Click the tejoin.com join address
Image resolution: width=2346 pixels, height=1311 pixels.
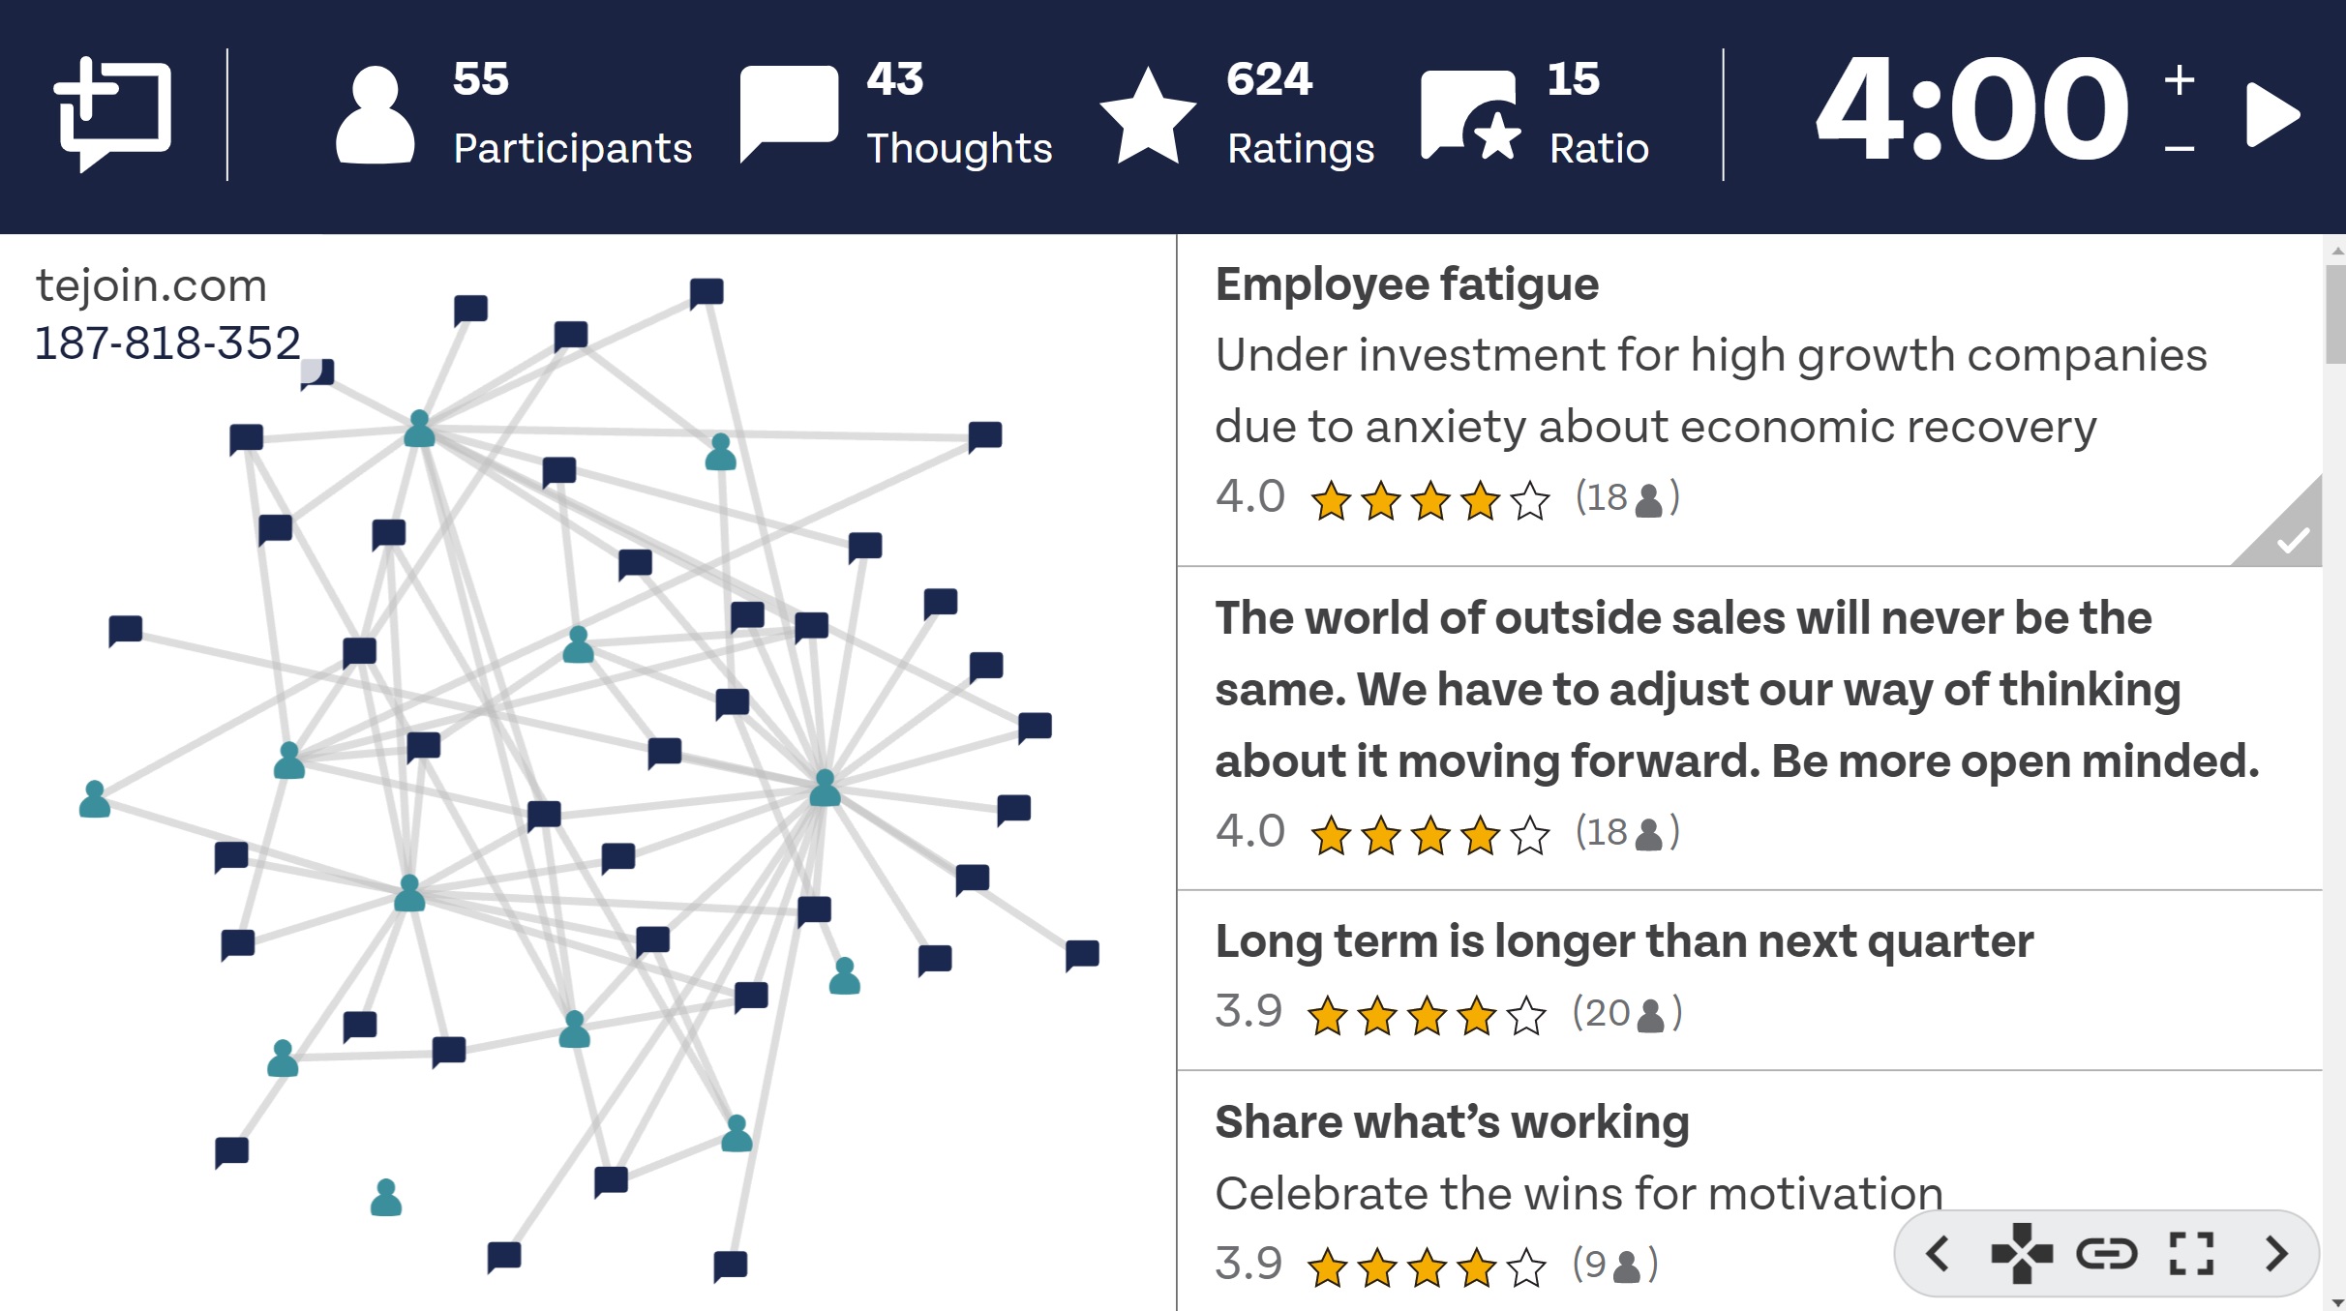tap(151, 285)
